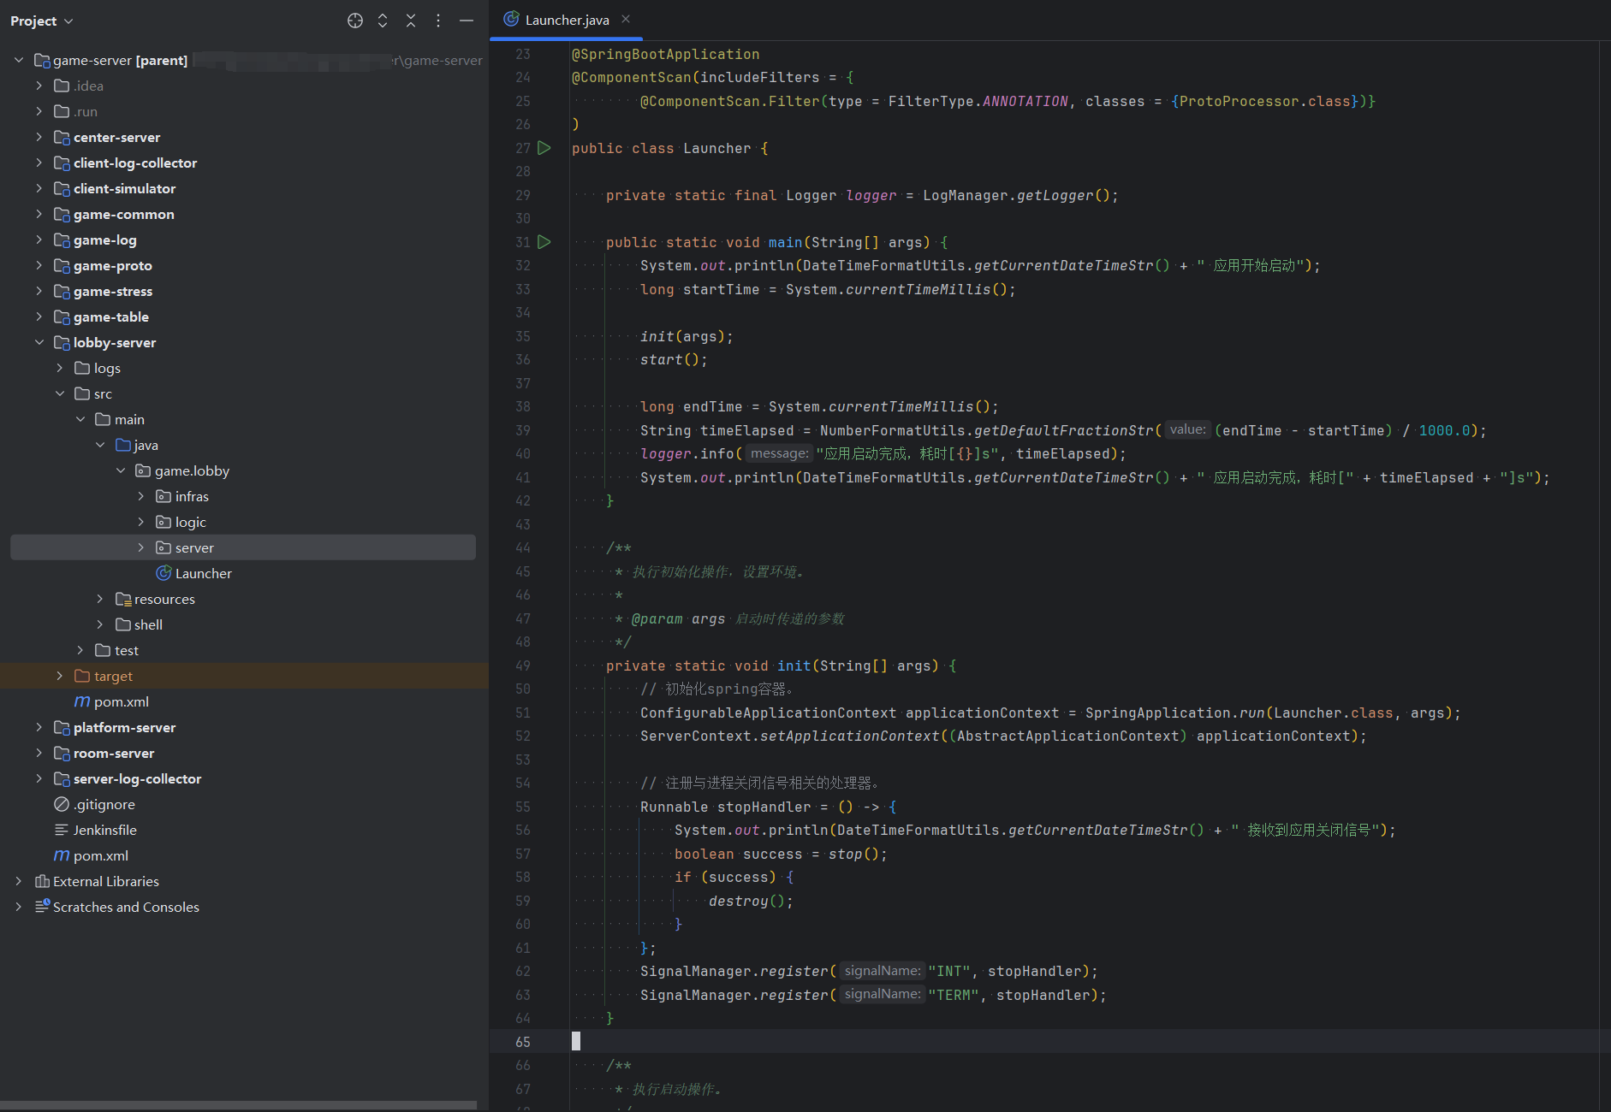Expand Scratches and Consoles node
Viewport: 1611px width, 1112px height.
point(19,907)
